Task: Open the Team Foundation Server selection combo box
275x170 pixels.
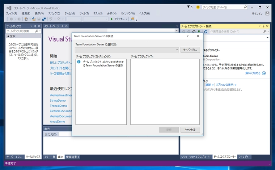Action: 127,50
